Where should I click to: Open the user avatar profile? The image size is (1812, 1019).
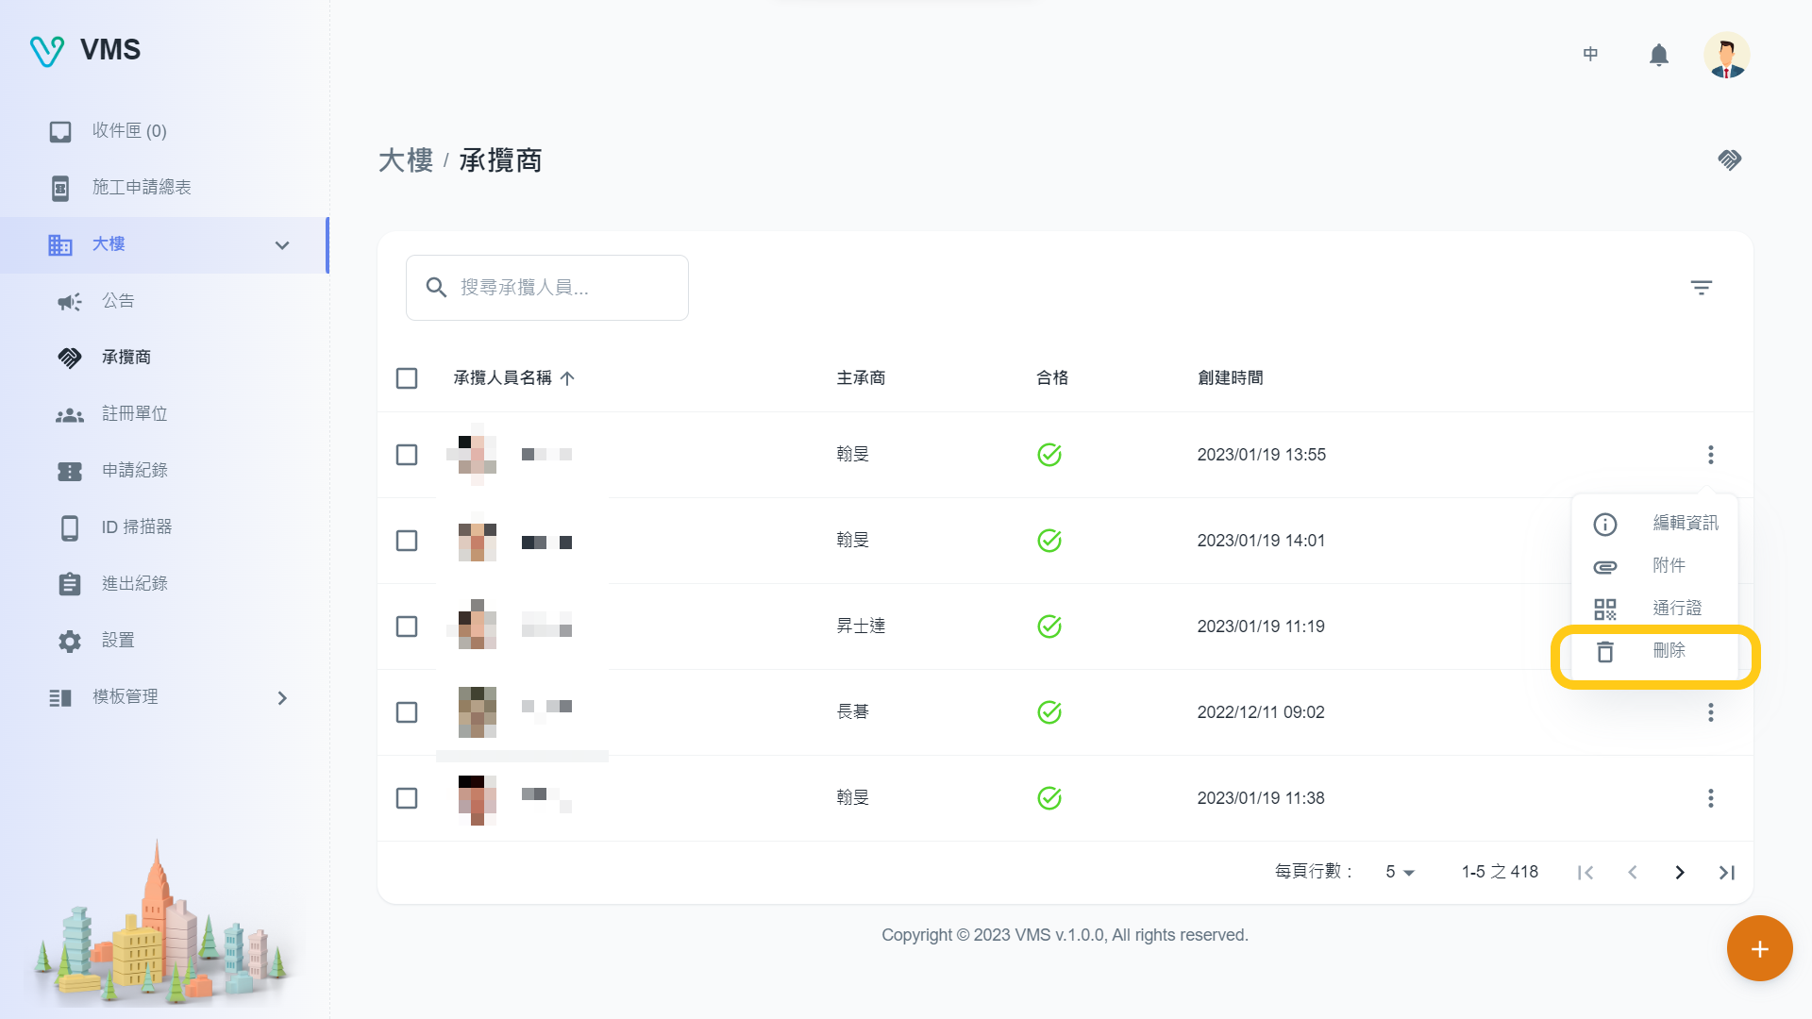(1726, 55)
